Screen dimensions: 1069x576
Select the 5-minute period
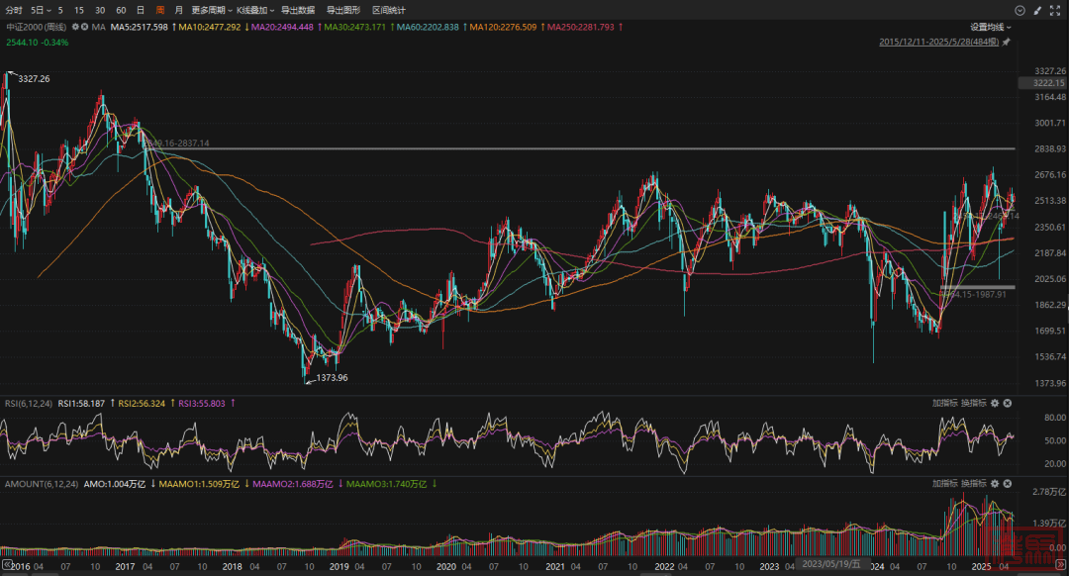(x=60, y=10)
